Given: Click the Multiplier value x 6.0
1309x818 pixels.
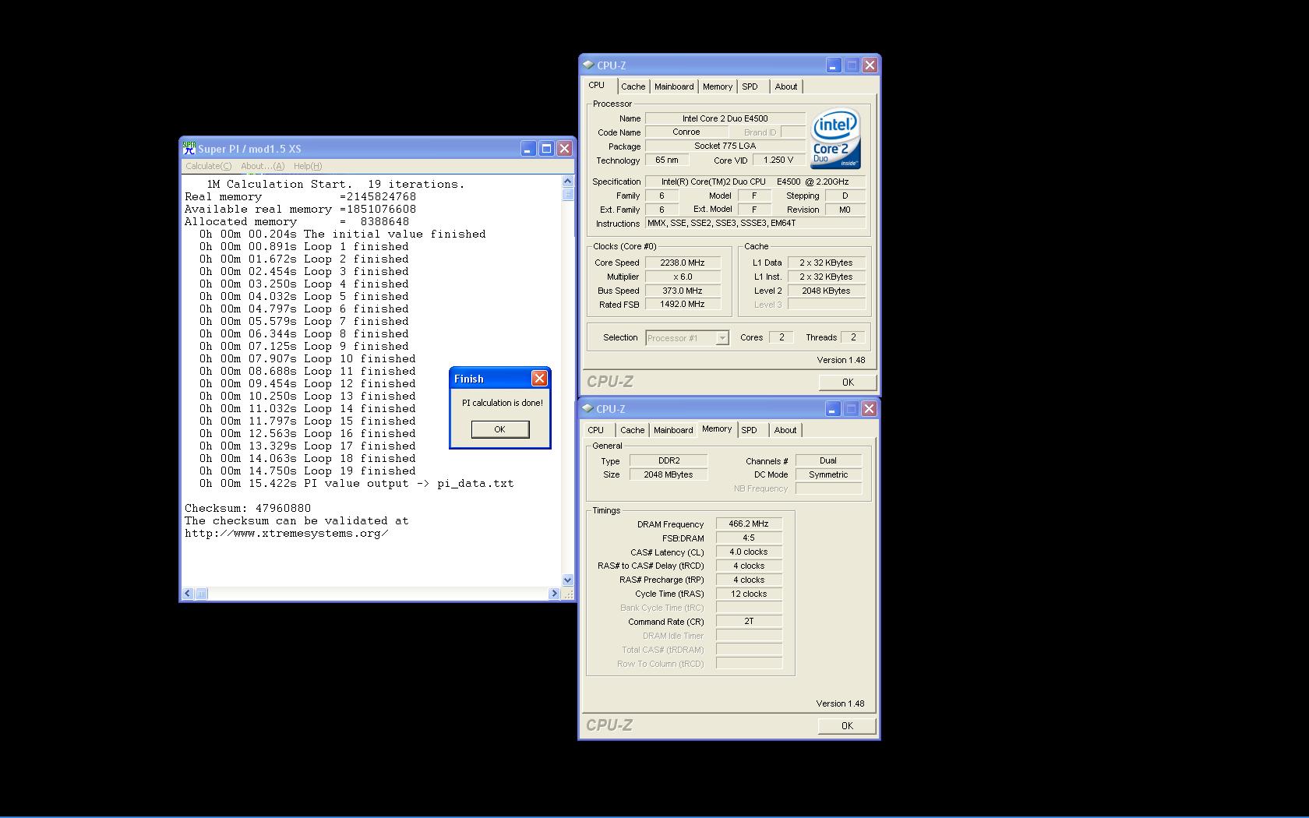Looking at the screenshot, I should [682, 277].
